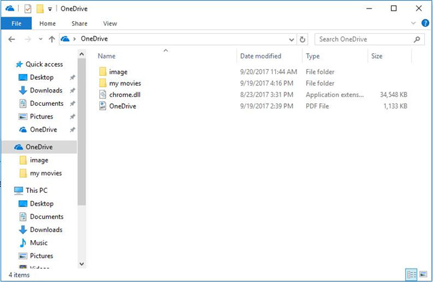This screenshot has width=433, height=282.
Task: Open the recent locations dropdown
Action: point(41,39)
